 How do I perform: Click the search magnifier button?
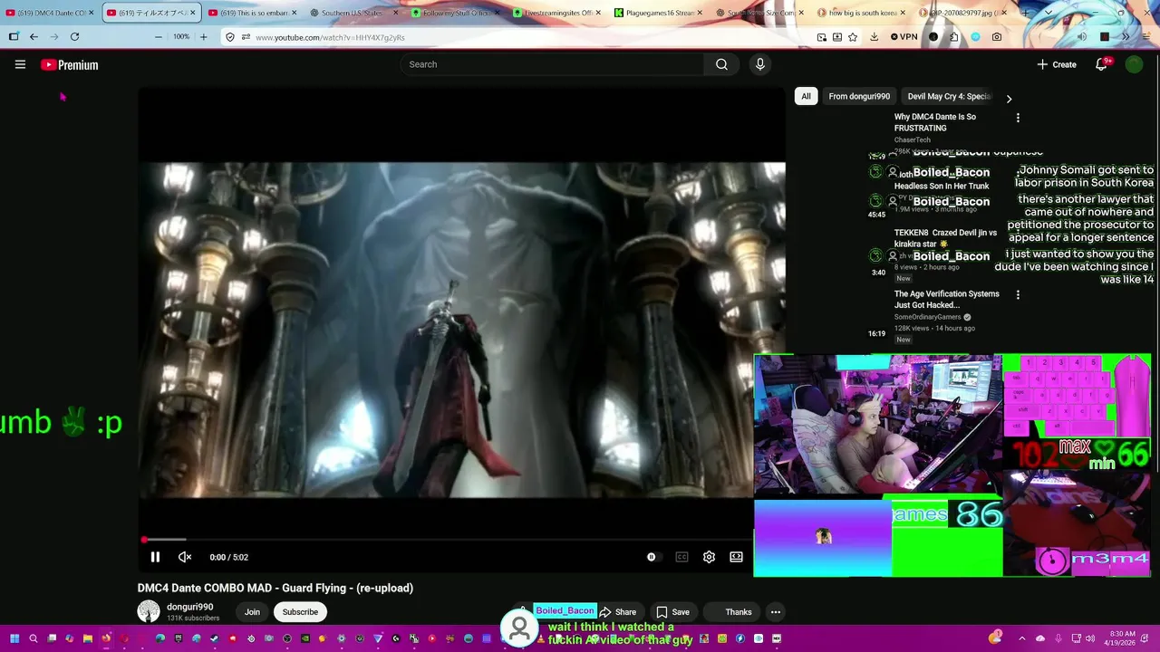coord(721,64)
